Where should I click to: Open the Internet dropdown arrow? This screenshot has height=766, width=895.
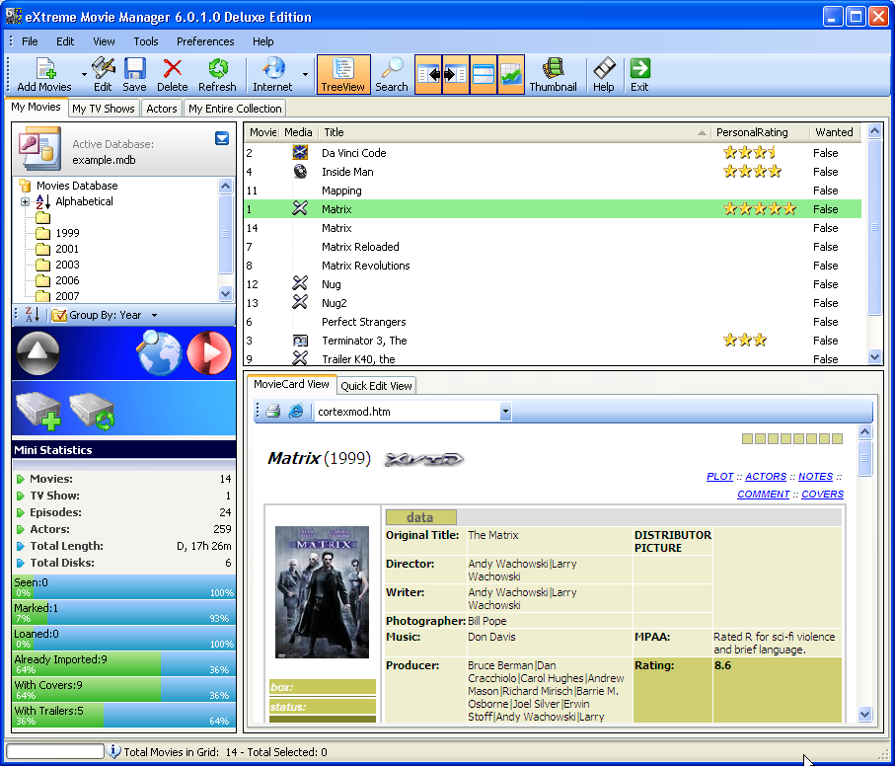click(305, 74)
